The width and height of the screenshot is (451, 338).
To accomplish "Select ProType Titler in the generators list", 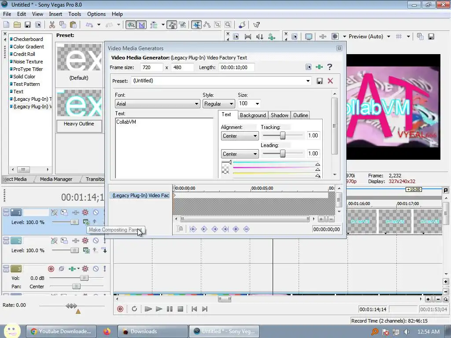I will point(28,69).
